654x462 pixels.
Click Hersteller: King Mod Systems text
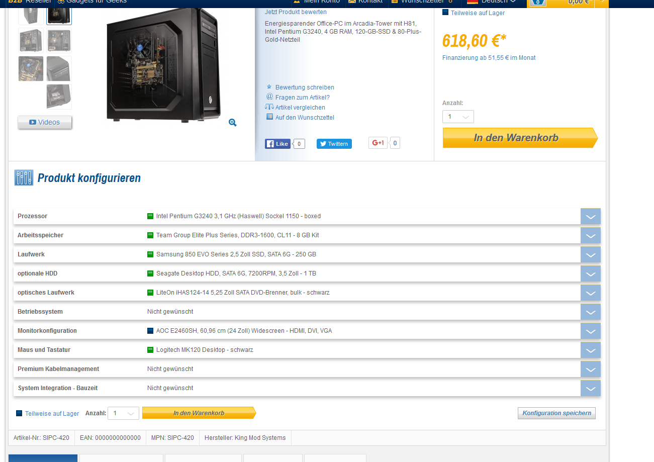coord(245,438)
